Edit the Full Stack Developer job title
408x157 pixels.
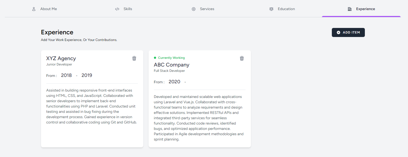click(169, 71)
